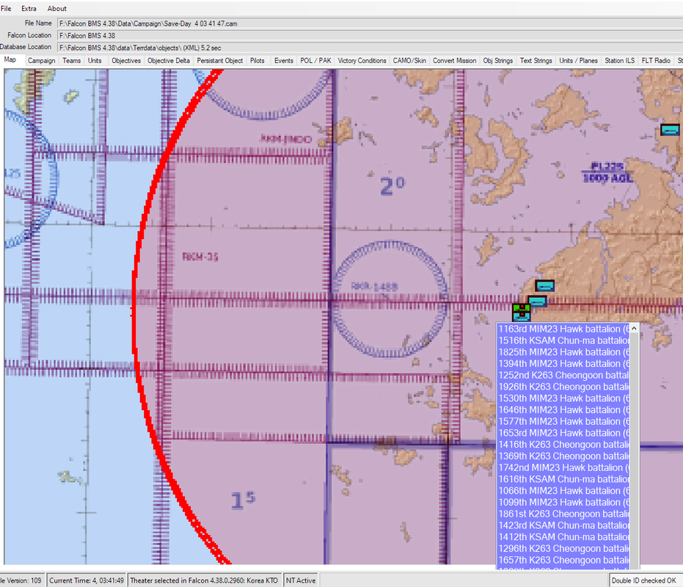Select 1861st K263 Cheongoon battalion row
Viewport: 683px width, 587px height.
pos(563,514)
